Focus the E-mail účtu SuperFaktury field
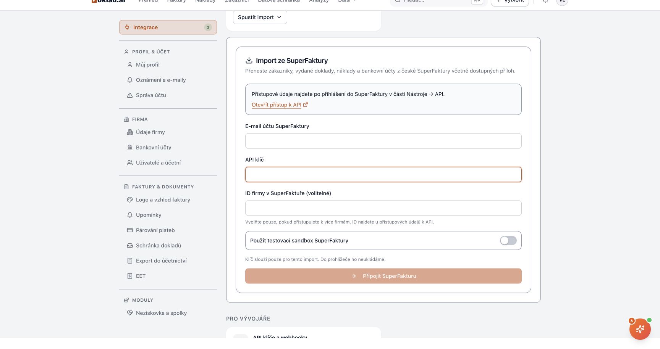 click(x=383, y=141)
